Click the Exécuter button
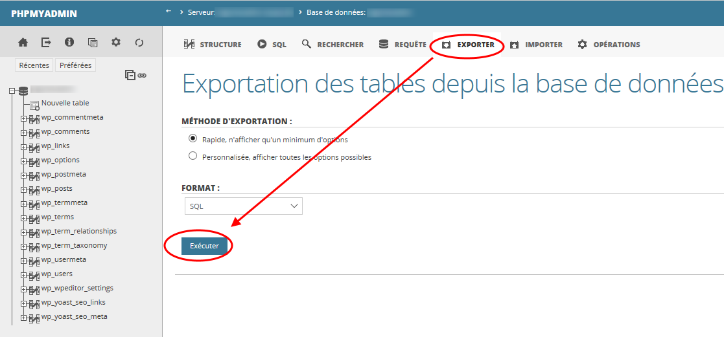 (205, 246)
